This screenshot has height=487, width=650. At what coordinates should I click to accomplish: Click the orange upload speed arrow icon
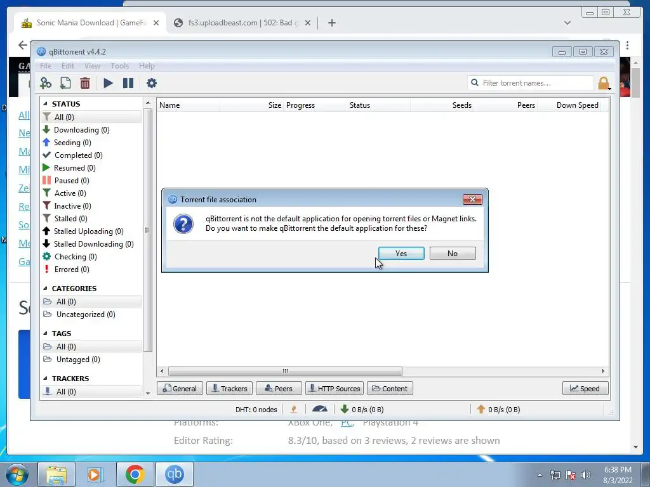click(481, 409)
